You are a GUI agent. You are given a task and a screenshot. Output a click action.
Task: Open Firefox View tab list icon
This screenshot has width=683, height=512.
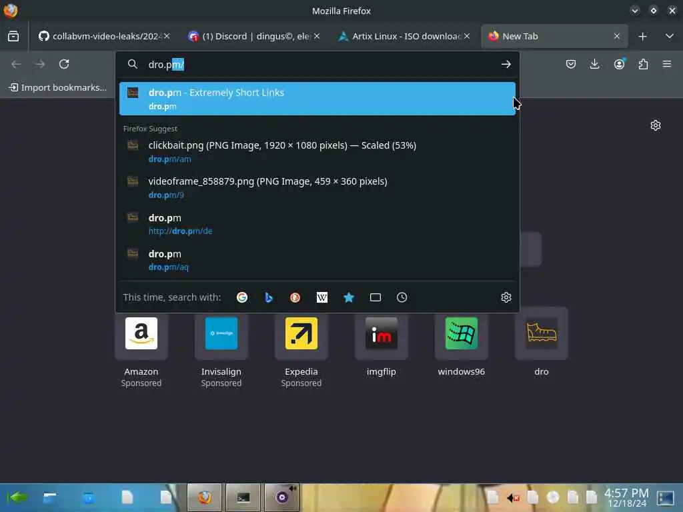(x=13, y=36)
